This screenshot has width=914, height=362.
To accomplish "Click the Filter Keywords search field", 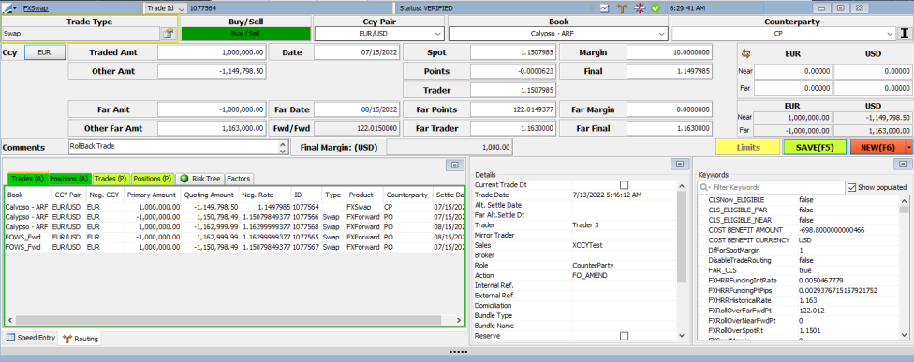I will [771, 187].
